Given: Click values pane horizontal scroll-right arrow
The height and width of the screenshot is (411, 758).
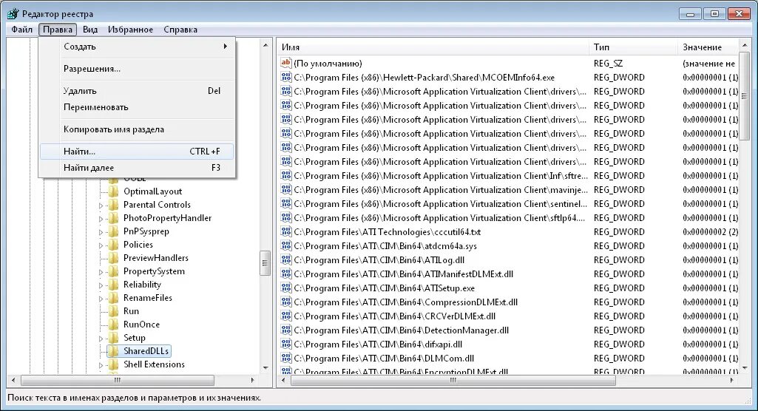Looking at the screenshot, I should click(732, 380).
